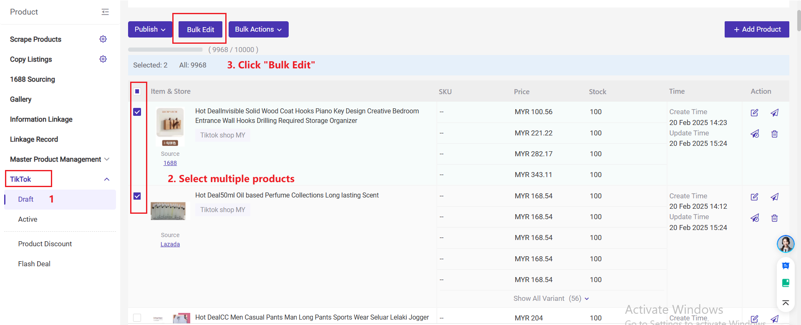Click the All: 9968 count
The height and width of the screenshot is (325, 801).
[193, 65]
